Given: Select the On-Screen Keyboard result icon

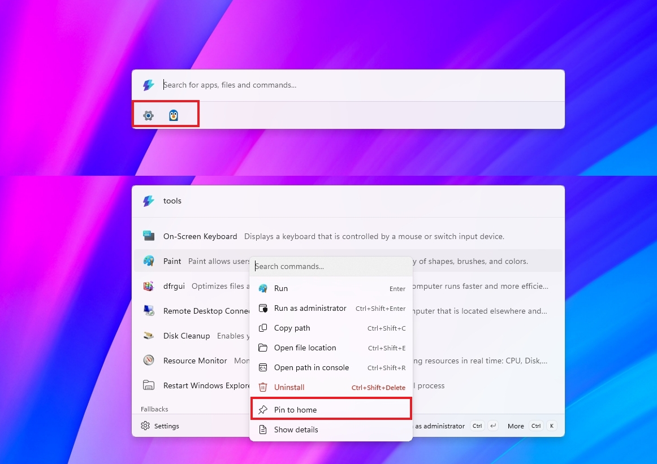Looking at the screenshot, I should pyautogui.click(x=148, y=236).
